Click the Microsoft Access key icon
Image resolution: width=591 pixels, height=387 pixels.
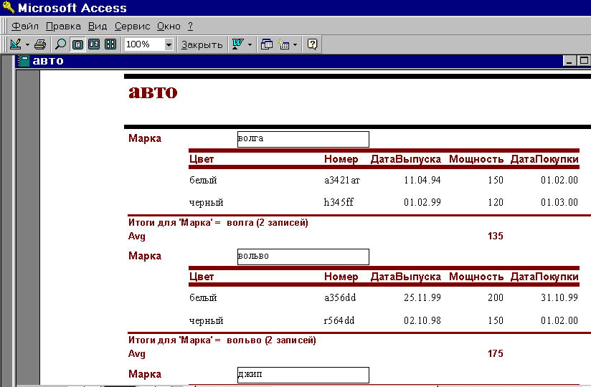pyautogui.click(x=8, y=7)
